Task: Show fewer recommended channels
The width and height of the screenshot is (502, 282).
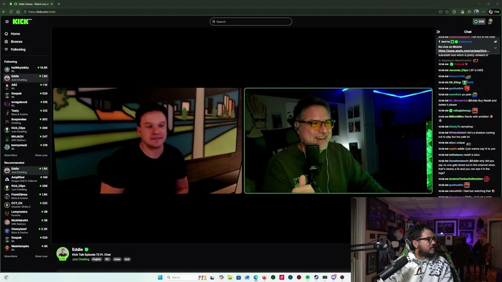Action: coord(41,256)
